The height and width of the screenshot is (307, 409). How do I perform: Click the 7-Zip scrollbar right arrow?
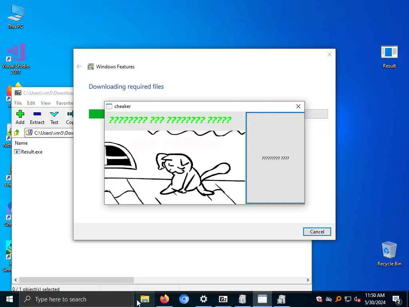[x=308, y=280]
